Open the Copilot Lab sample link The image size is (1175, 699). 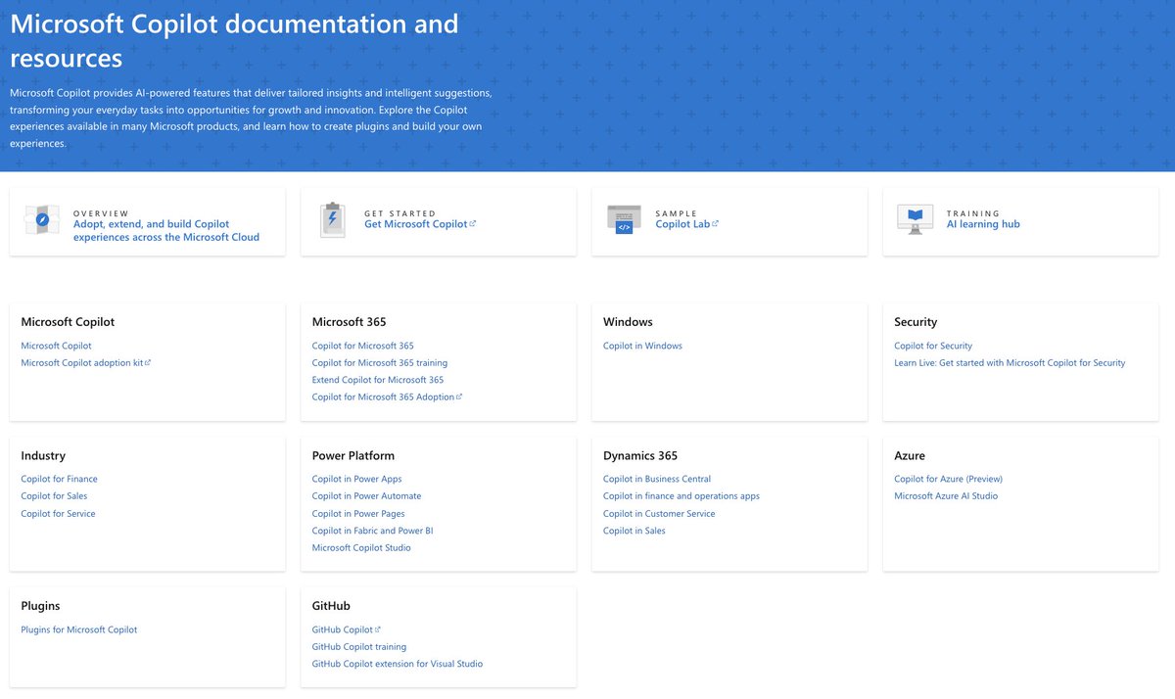click(x=682, y=224)
